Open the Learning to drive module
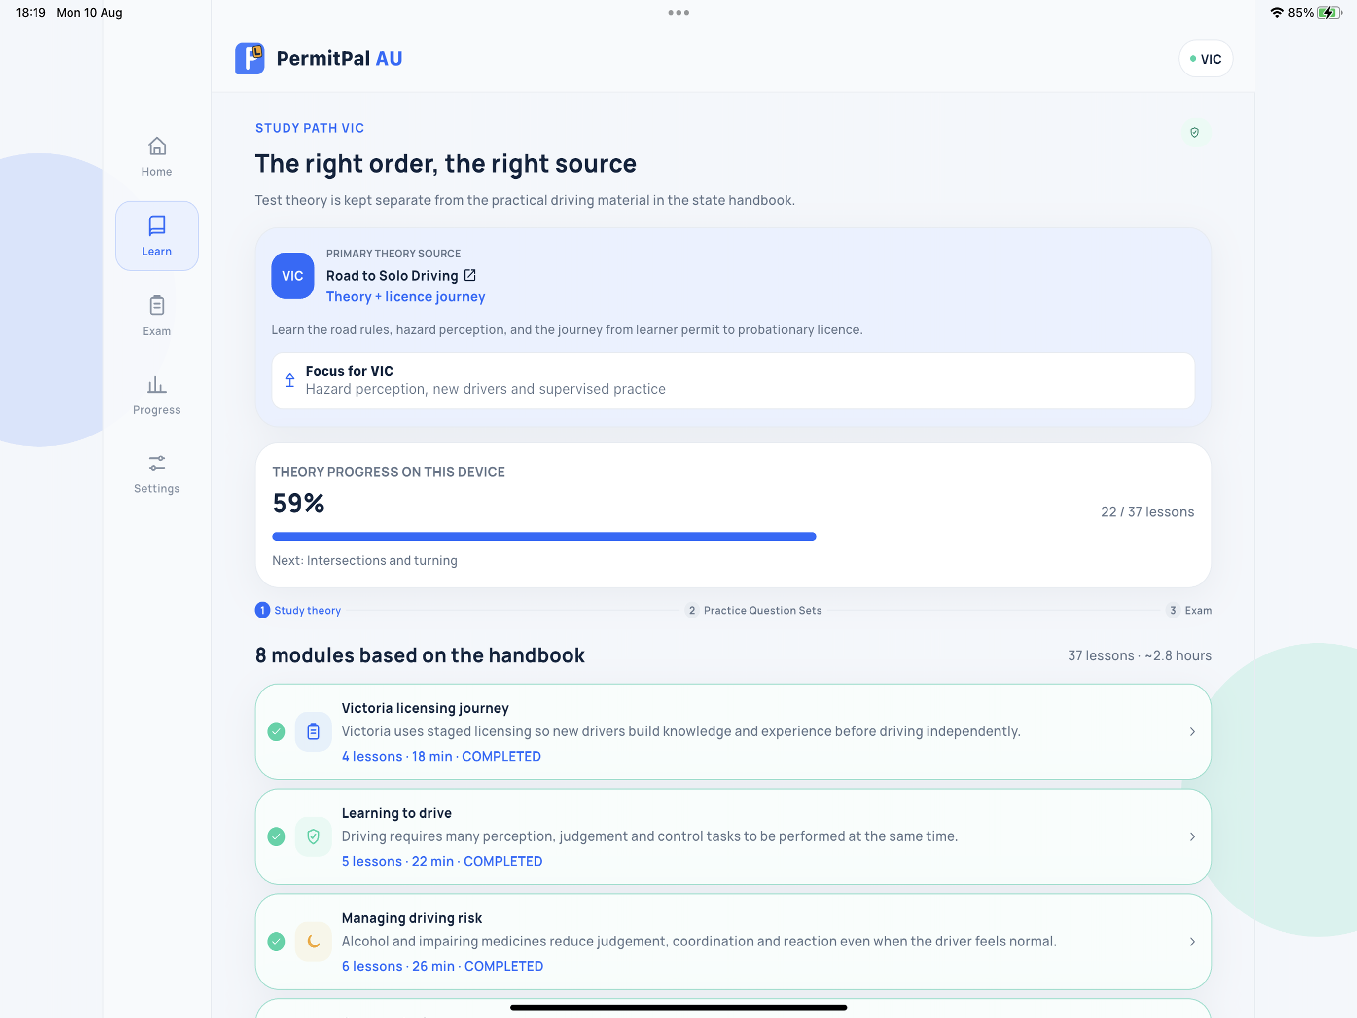 click(732, 836)
